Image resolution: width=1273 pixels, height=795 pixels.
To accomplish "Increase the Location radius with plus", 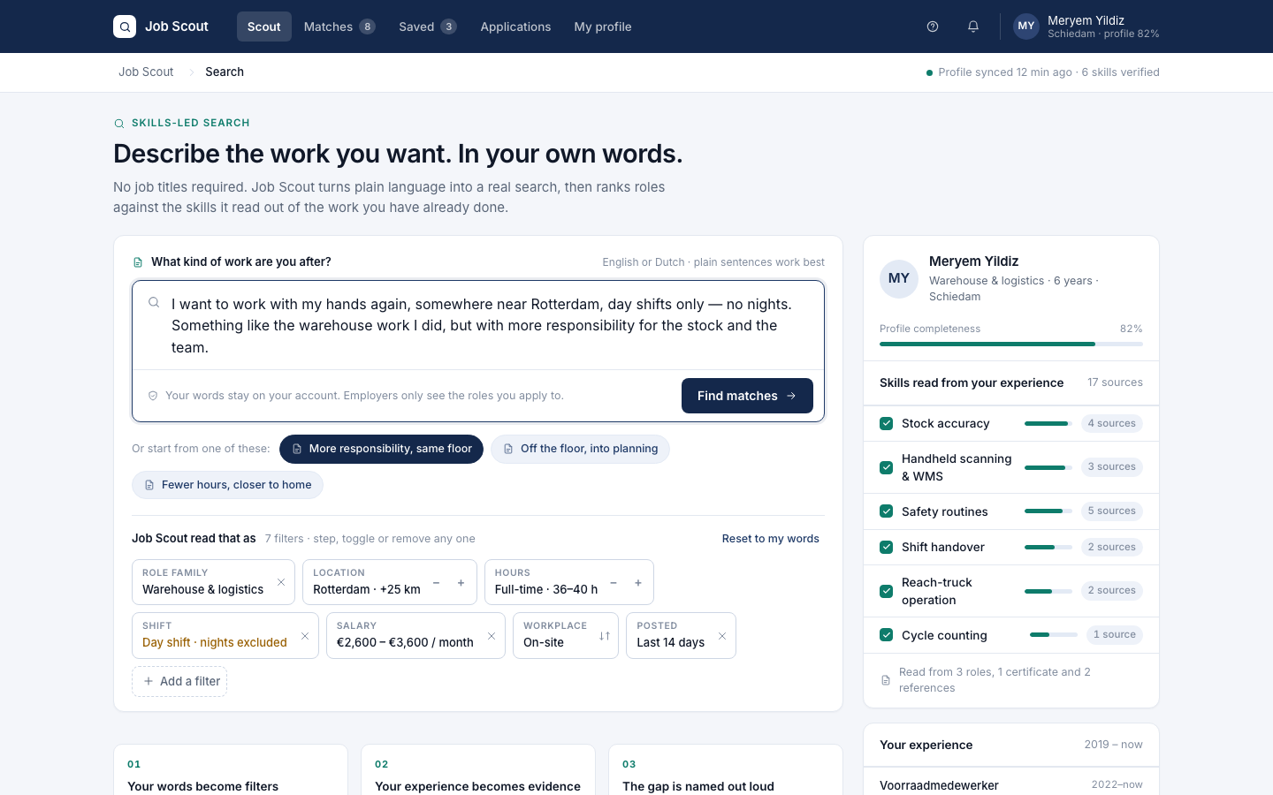I will [461, 583].
